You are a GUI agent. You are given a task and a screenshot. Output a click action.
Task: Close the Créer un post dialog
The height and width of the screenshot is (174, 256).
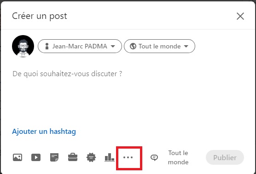(240, 16)
